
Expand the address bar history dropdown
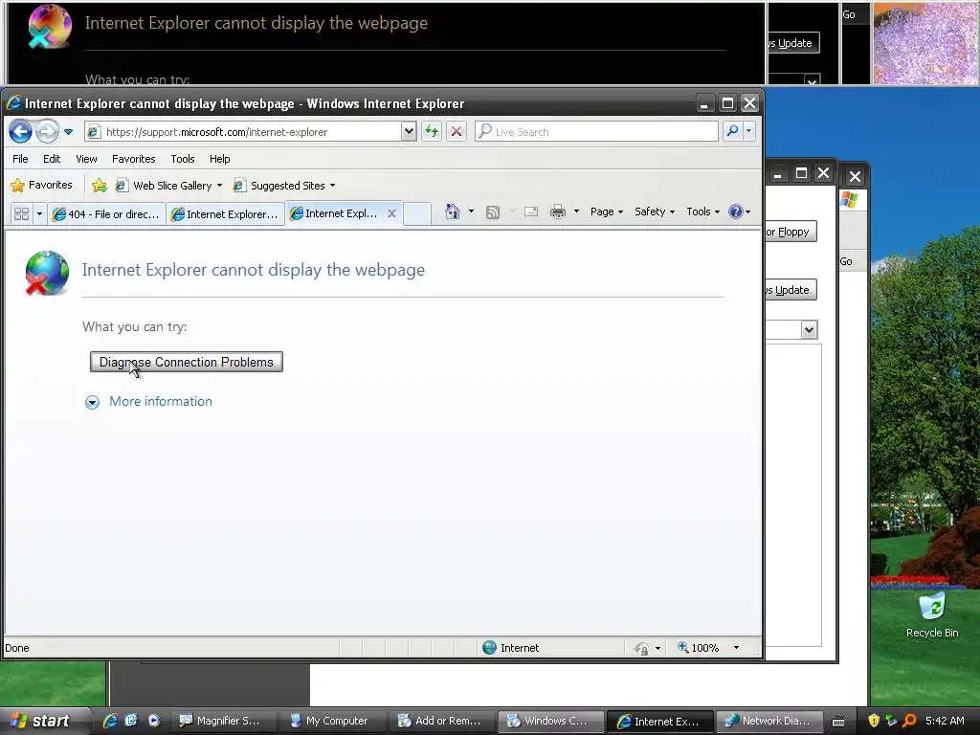(x=409, y=132)
